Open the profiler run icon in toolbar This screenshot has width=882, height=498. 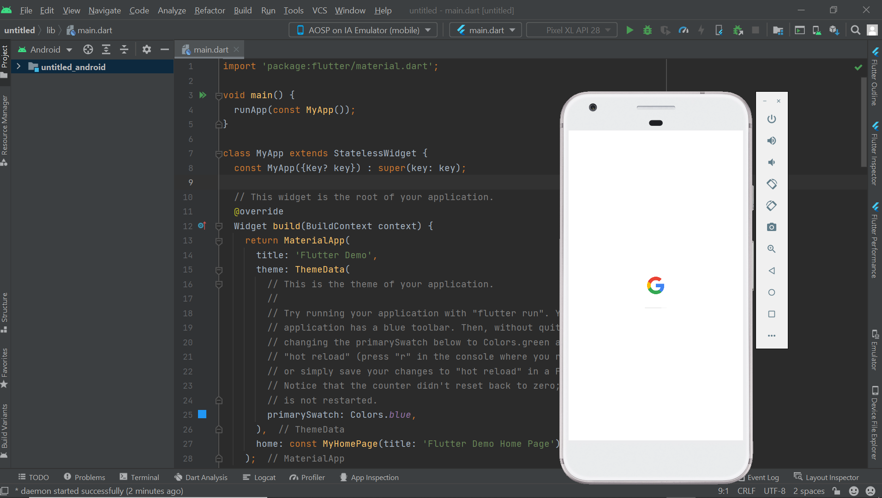684,30
